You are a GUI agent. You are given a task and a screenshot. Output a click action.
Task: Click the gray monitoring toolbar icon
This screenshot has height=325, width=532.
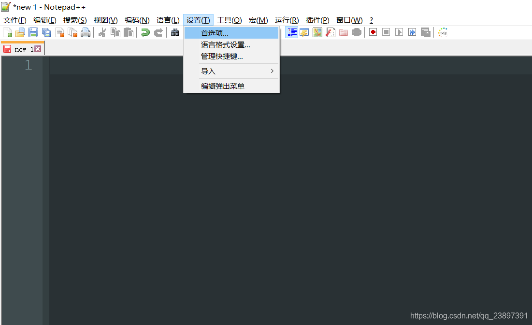click(x=357, y=32)
